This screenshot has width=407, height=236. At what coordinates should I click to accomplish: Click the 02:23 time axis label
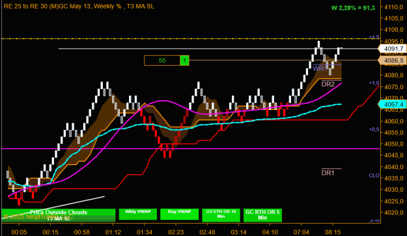[176, 232]
